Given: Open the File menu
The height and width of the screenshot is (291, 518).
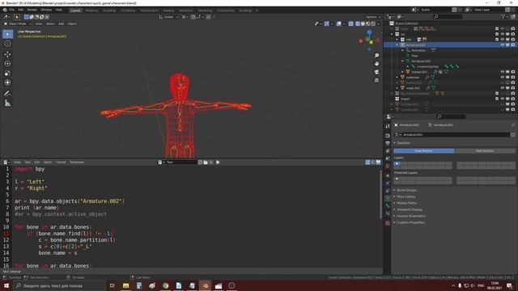Looking at the screenshot, I should coord(12,11).
